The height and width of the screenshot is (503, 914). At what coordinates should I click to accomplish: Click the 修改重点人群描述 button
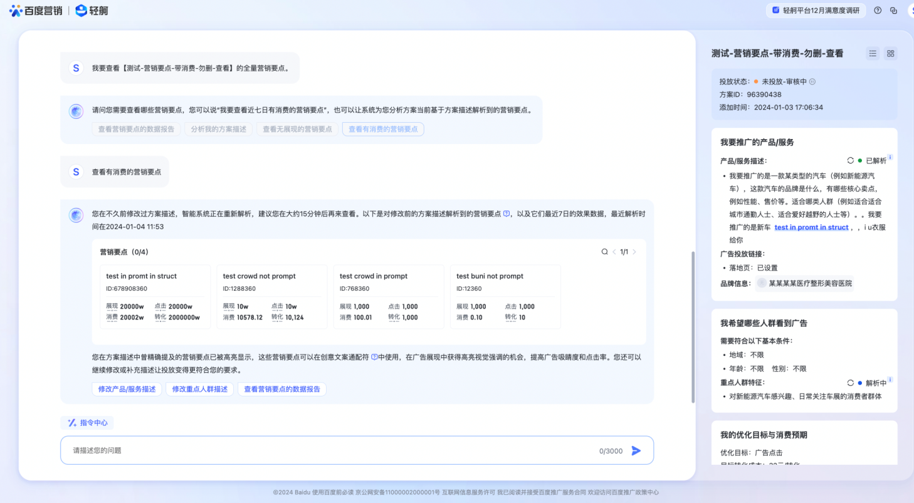(x=200, y=389)
